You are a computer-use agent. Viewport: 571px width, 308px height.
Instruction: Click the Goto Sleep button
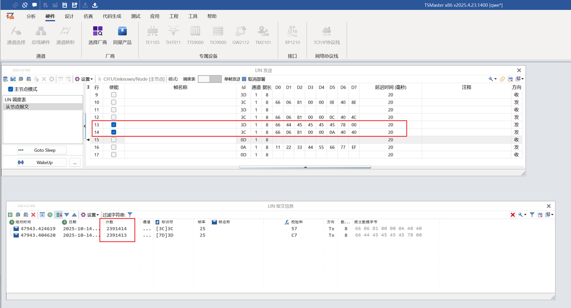tap(41, 150)
